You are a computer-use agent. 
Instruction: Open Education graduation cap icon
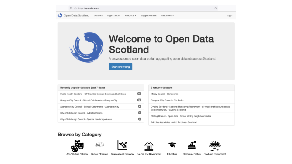172,145
